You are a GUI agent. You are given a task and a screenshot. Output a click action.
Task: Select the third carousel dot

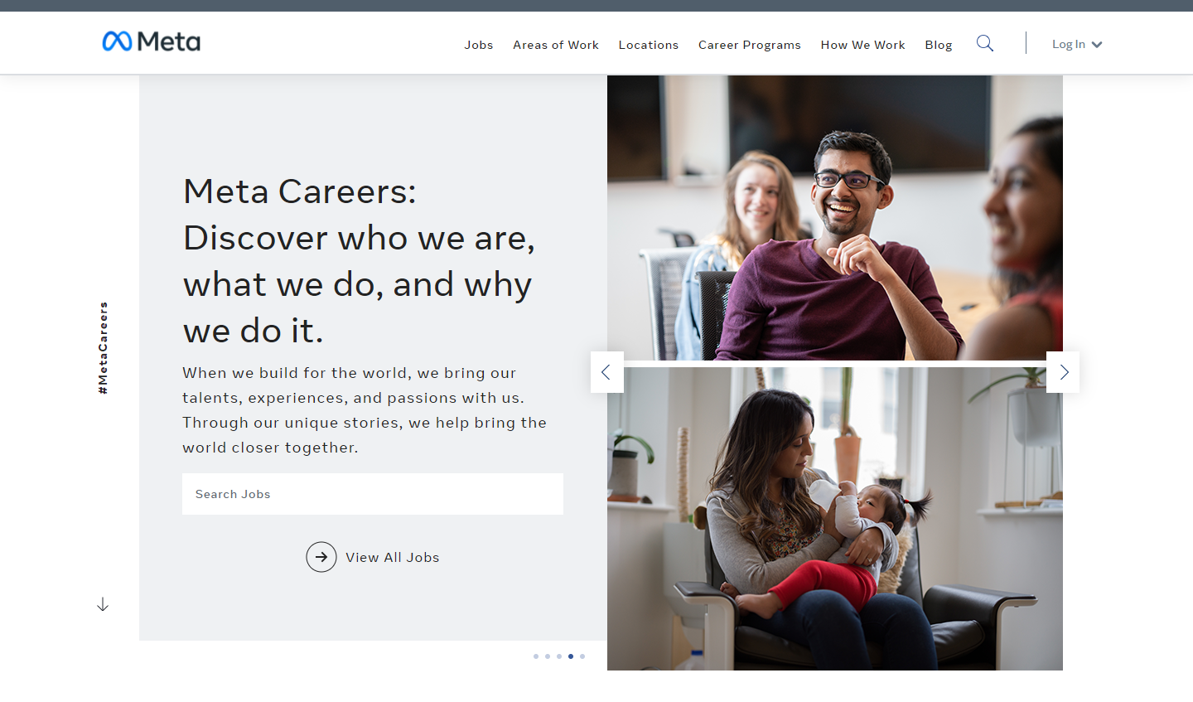point(559,656)
